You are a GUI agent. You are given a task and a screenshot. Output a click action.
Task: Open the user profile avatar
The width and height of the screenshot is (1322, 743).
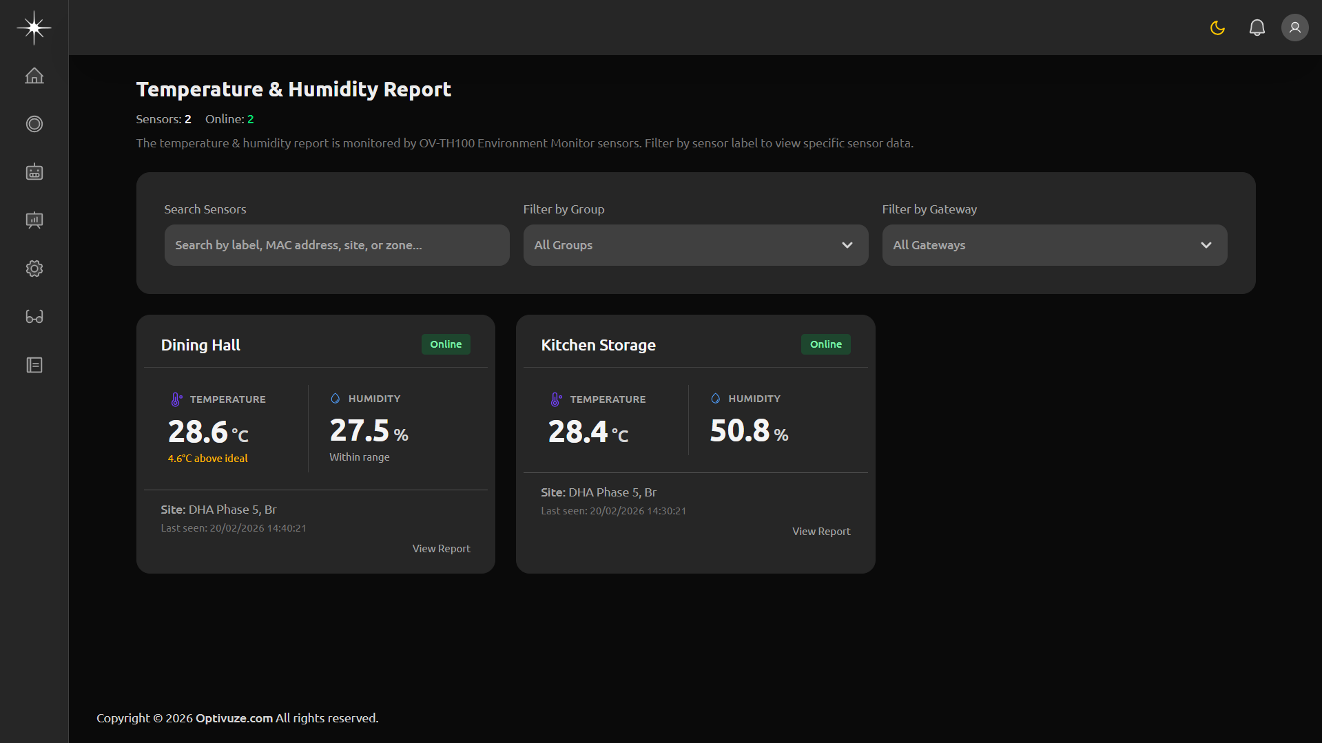coord(1294,28)
